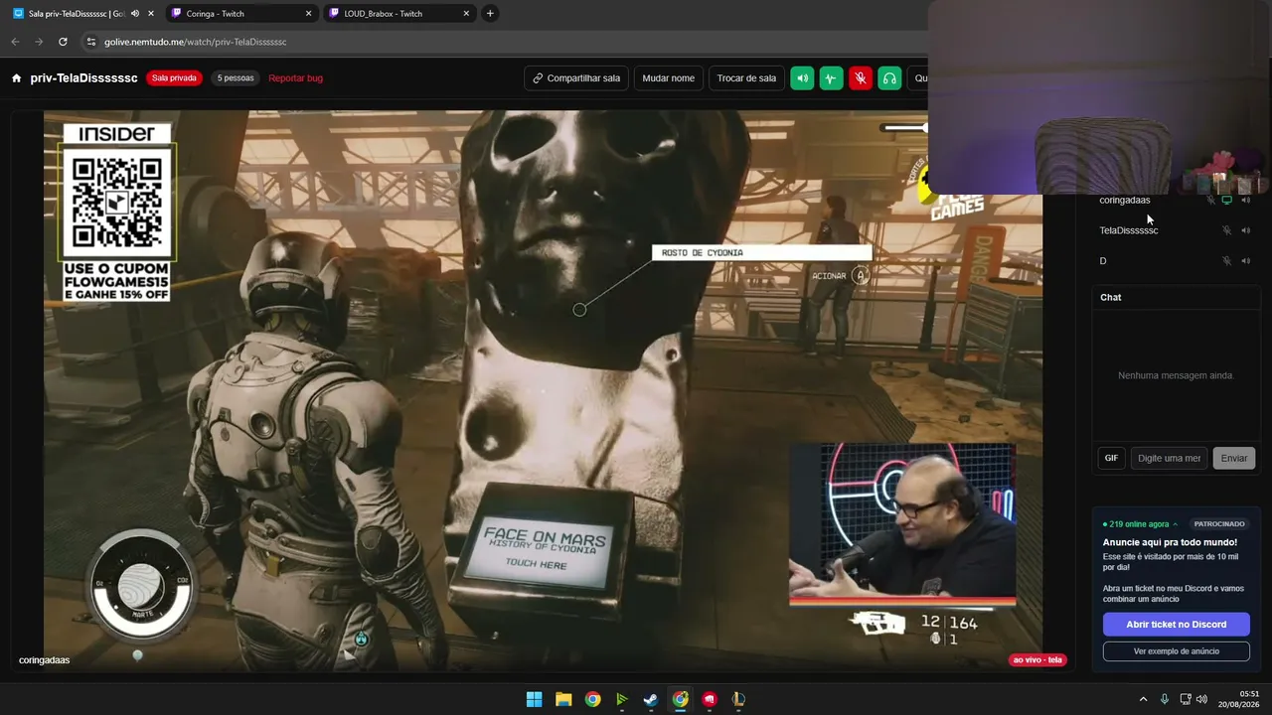Viewport: 1272px width, 715px height.
Task: Click the ao vivo - tela badge
Action: [x=1037, y=659]
